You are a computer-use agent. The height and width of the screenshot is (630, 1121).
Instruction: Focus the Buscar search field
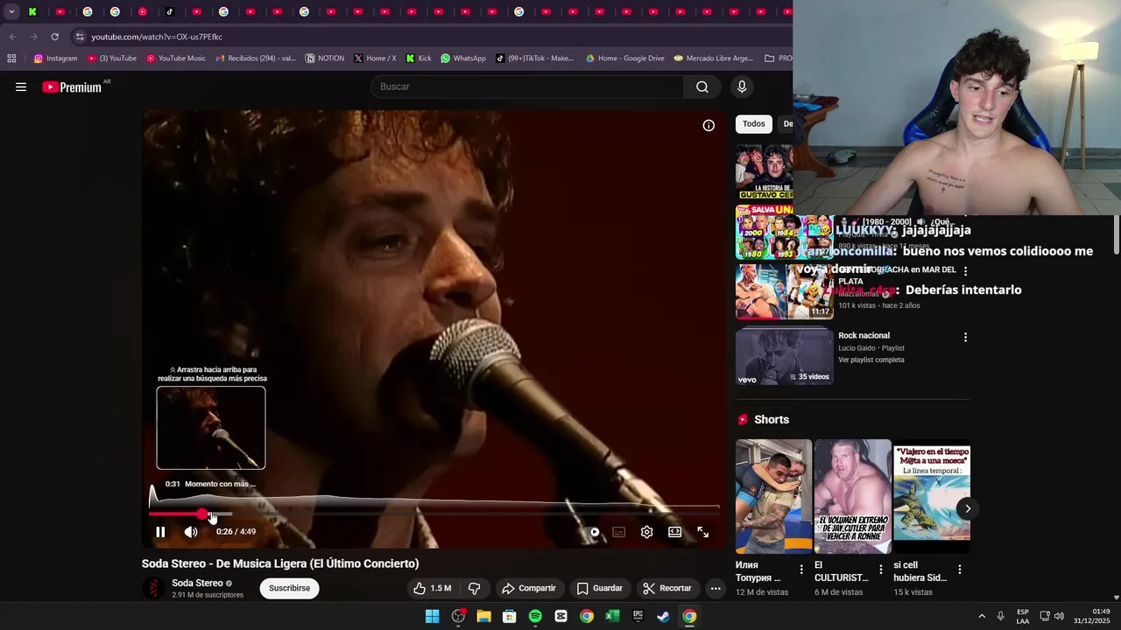(x=527, y=87)
